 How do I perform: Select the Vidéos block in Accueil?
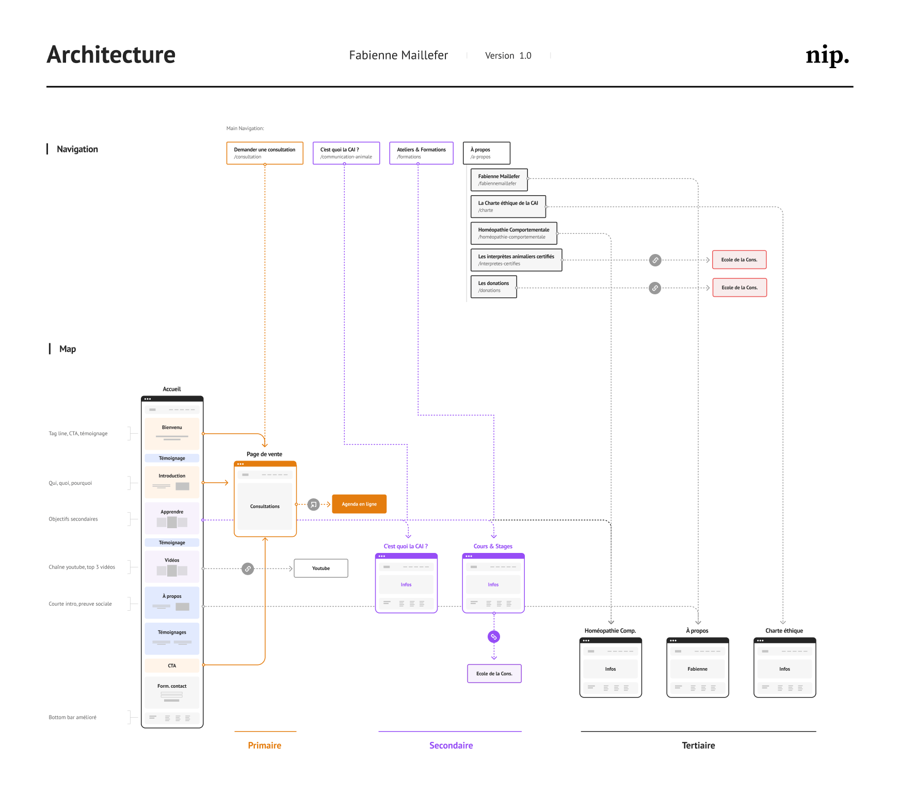tap(172, 567)
